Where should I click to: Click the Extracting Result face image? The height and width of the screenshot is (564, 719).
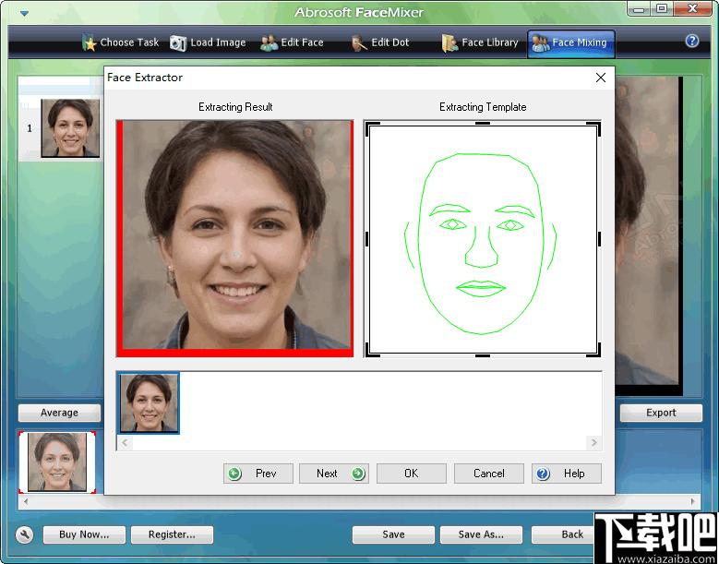234,238
